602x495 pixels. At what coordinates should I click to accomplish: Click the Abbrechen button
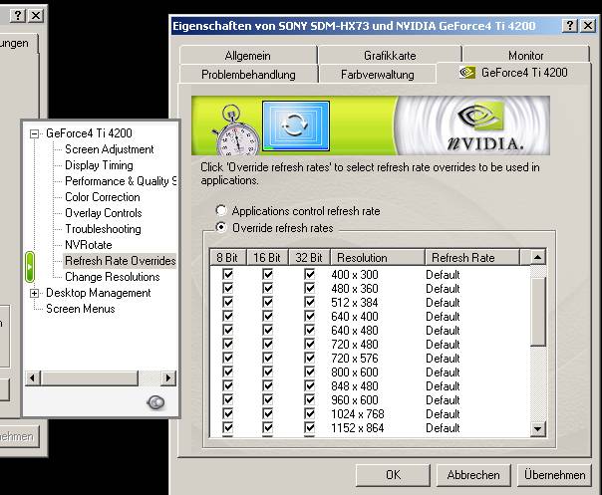pyautogui.click(x=473, y=475)
